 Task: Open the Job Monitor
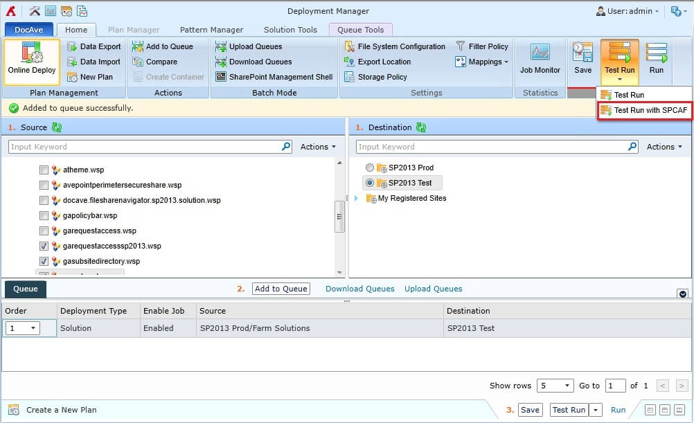coord(540,60)
